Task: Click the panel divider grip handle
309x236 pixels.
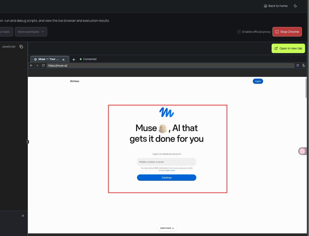Action: point(28,142)
